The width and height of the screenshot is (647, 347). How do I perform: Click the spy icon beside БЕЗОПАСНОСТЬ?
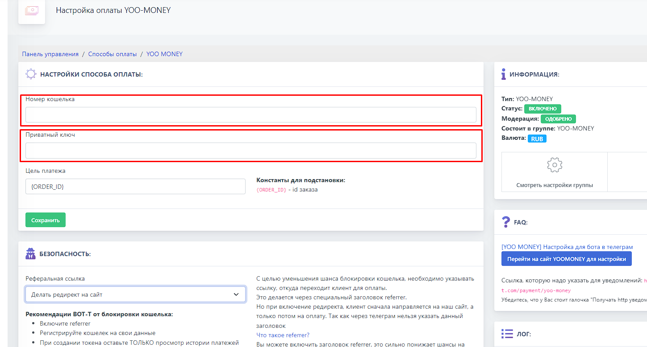pos(31,254)
